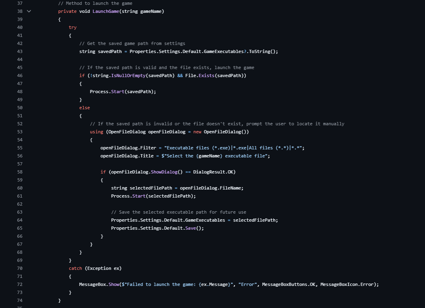Collapse the LaunchGame method with the fold chevron
The image size is (425, 308).
point(29,11)
